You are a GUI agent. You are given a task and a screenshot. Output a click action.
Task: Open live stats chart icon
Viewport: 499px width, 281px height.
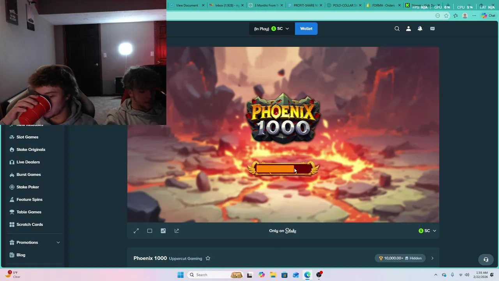[x=163, y=231]
